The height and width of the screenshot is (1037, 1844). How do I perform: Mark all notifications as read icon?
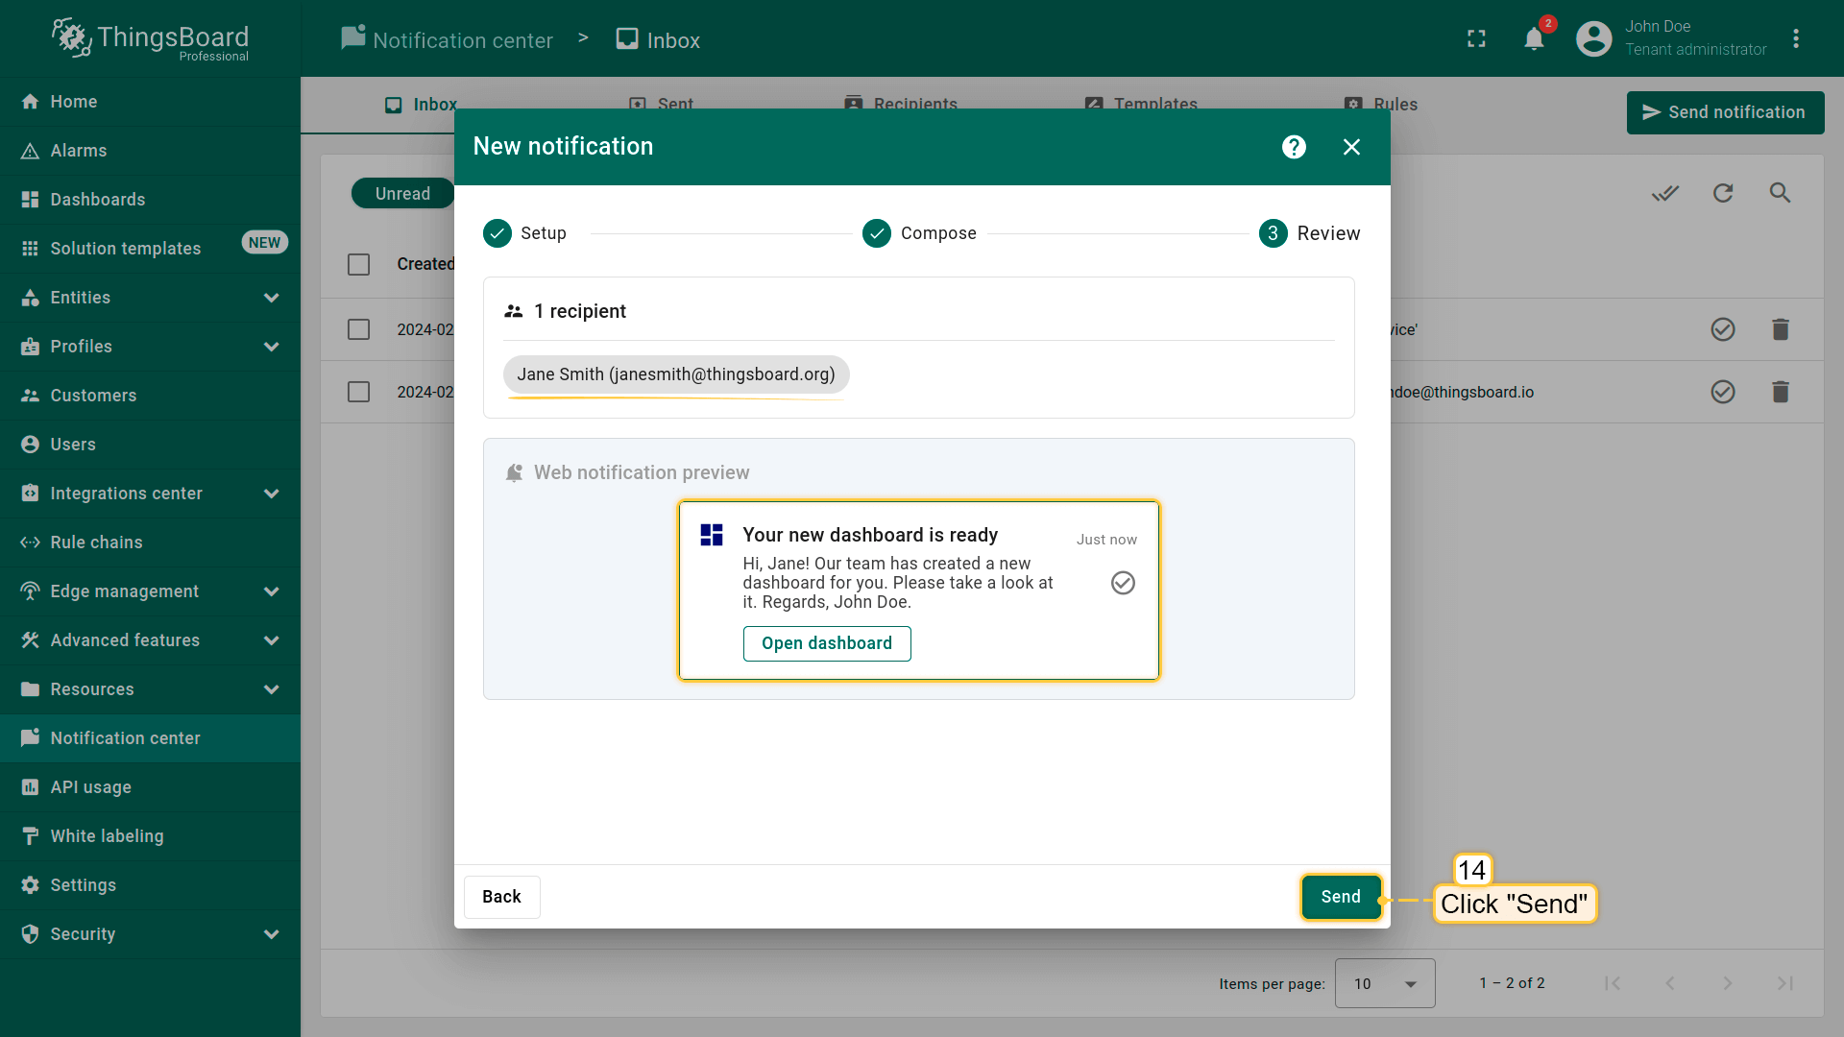1665,193
